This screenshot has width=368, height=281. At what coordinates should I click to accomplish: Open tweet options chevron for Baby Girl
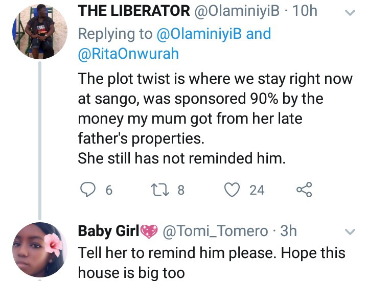click(x=351, y=232)
